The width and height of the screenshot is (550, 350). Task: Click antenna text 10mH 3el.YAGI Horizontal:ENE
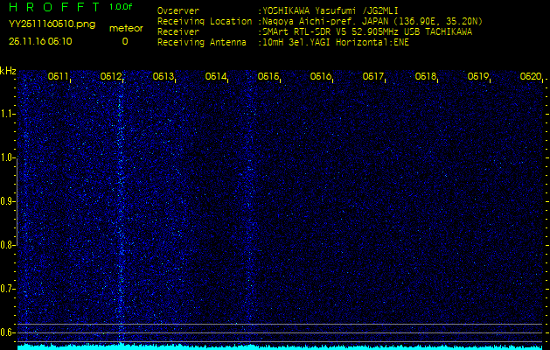pos(336,43)
